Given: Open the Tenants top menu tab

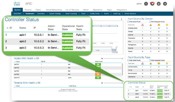Looking at the screenshot, I should 28,10.
